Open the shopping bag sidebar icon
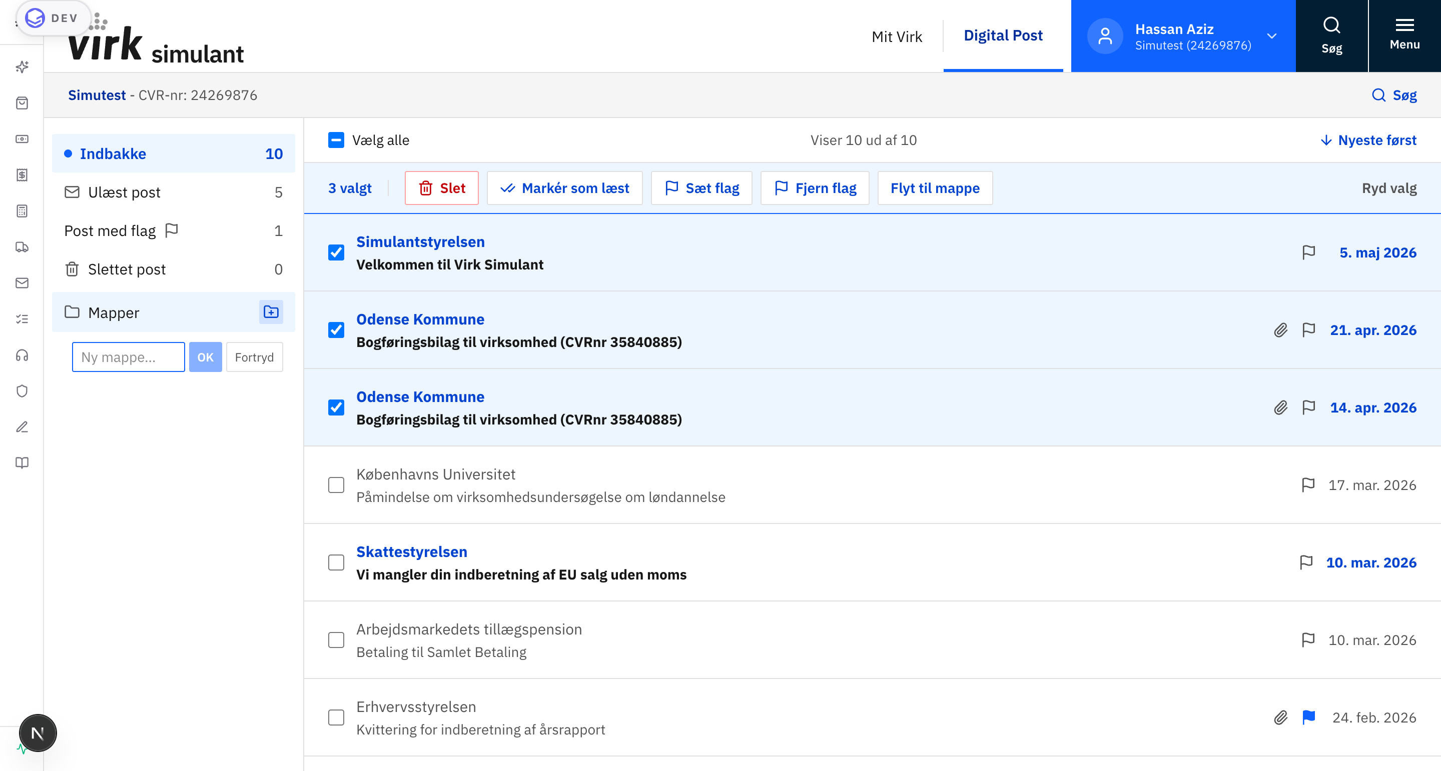1441x771 pixels. (22, 103)
